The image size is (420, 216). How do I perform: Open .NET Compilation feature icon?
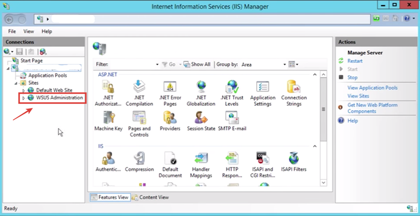(139, 93)
